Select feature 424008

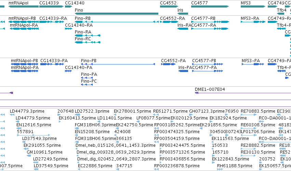pos(122,132)
